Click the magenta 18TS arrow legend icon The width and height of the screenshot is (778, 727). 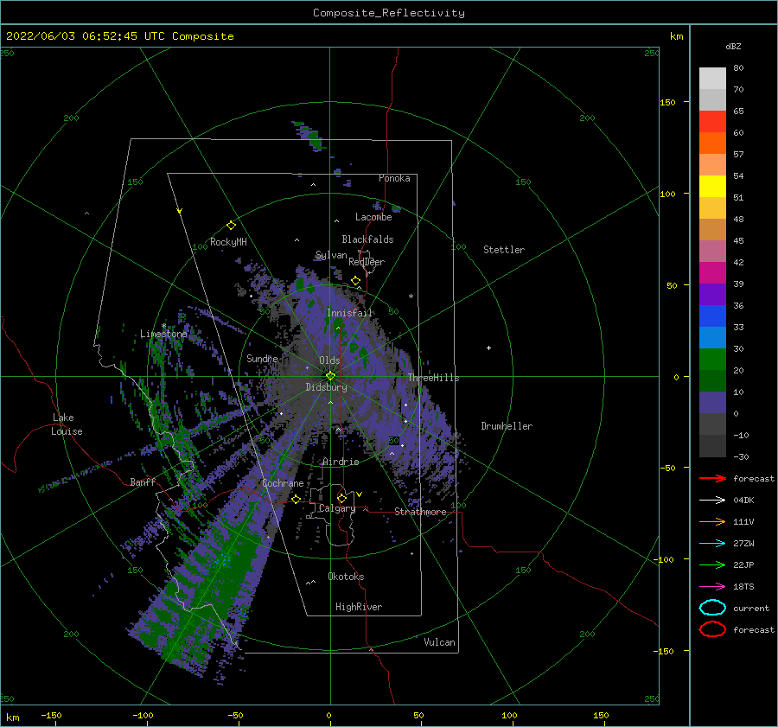[712, 587]
